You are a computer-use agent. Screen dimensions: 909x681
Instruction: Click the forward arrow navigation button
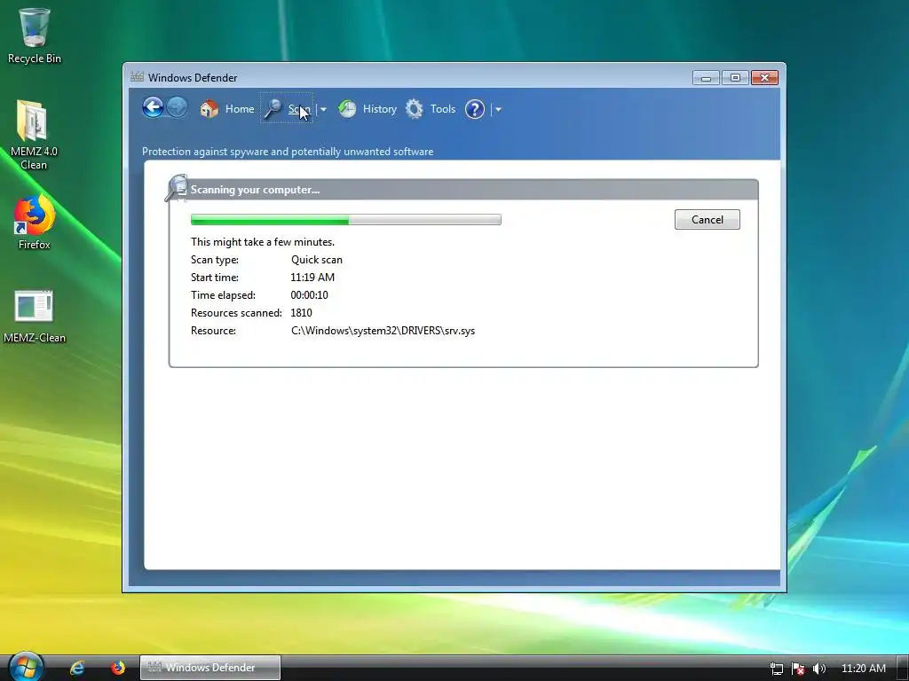point(177,107)
